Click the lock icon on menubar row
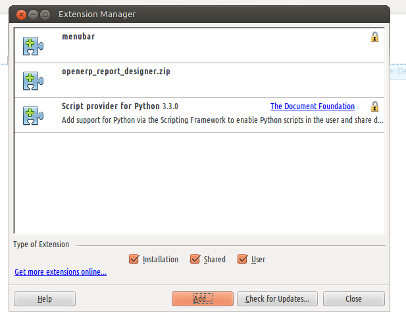This screenshot has height=326, width=406. (374, 37)
